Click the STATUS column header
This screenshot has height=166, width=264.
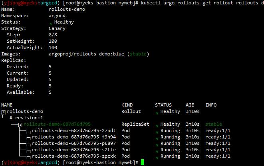click(163, 105)
